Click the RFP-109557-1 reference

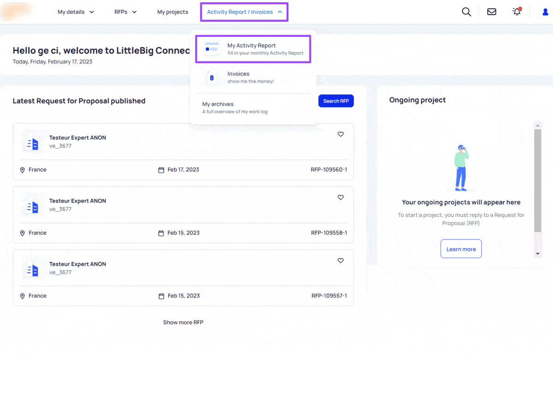click(329, 296)
